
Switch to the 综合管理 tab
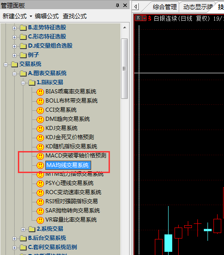164,7
